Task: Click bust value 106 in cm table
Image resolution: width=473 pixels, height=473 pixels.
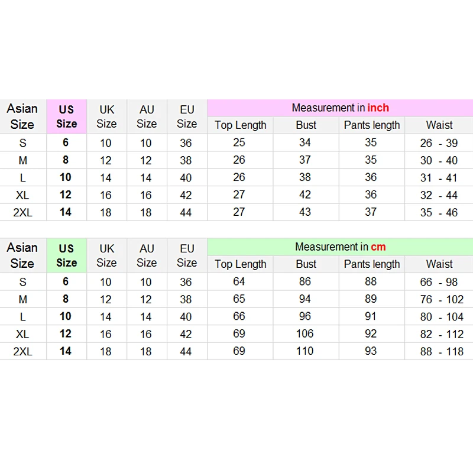Action: click(x=305, y=333)
